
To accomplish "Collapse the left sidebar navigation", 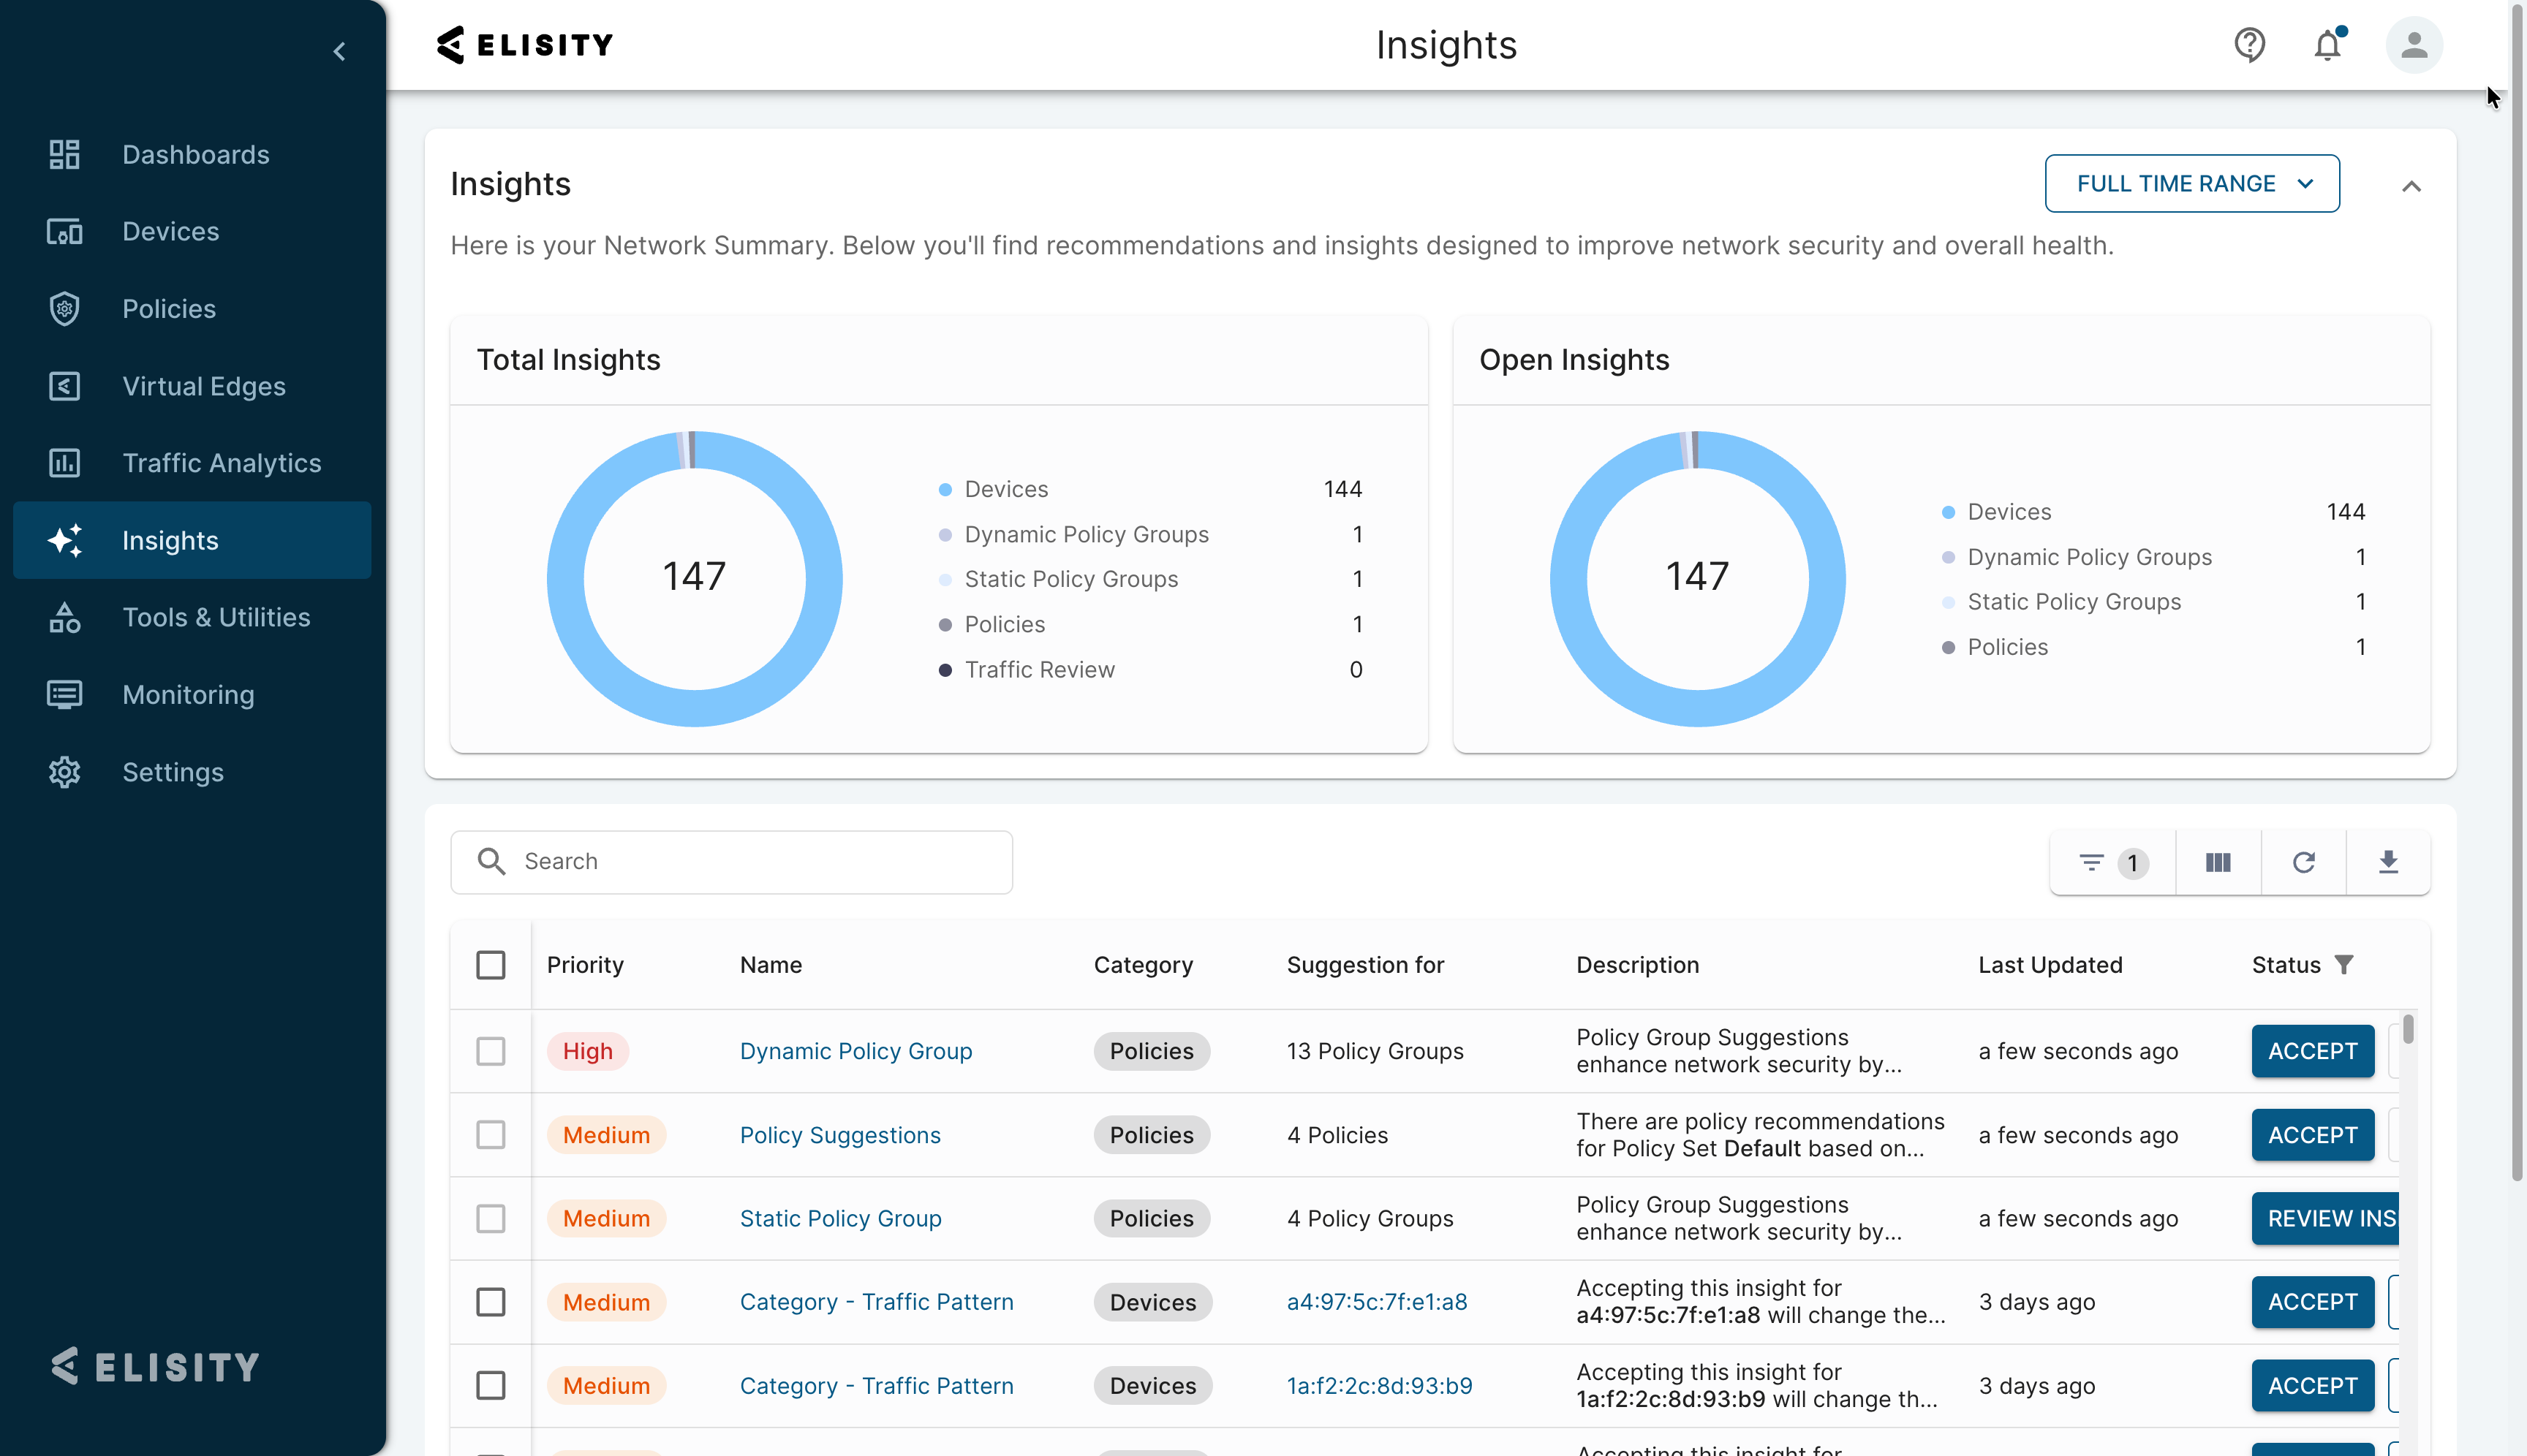I will [x=340, y=51].
